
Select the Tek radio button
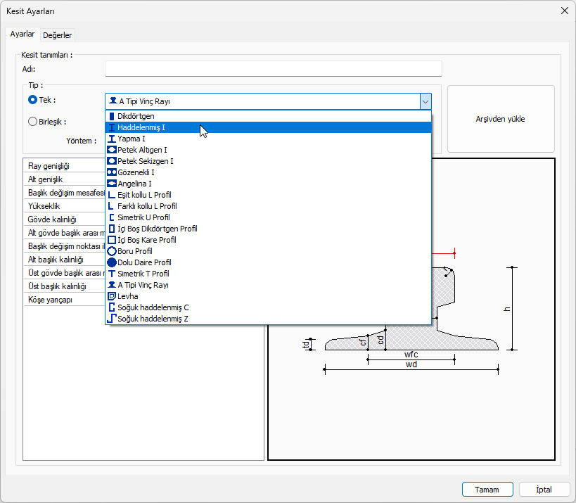[32, 101]
